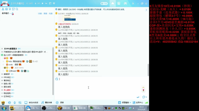Click the channel name 【CFPL质量局】
The image size is (199, 111).
tap(17, 3)
